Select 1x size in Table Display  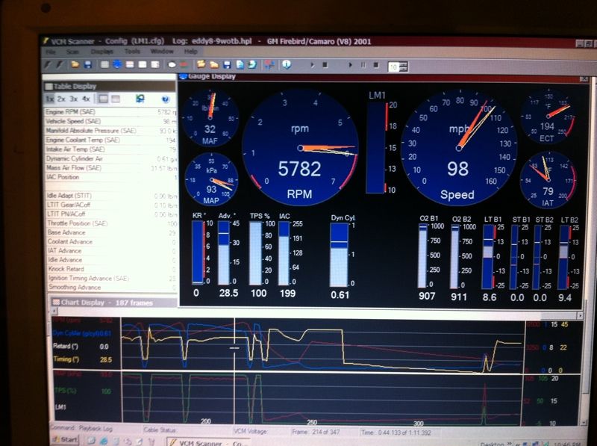point(49,99)
